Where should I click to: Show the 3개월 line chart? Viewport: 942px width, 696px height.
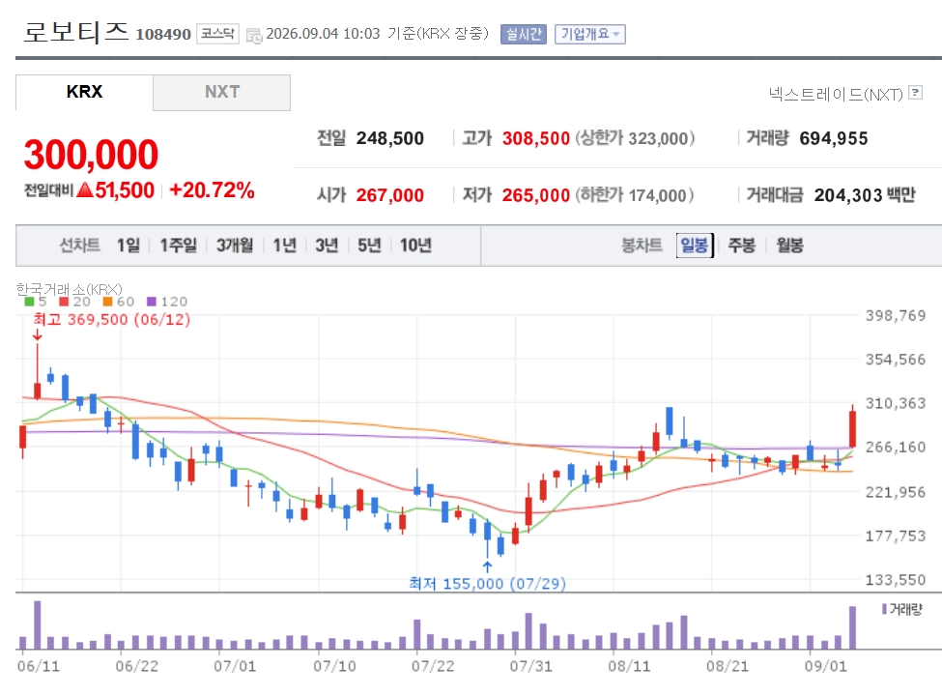235,245
